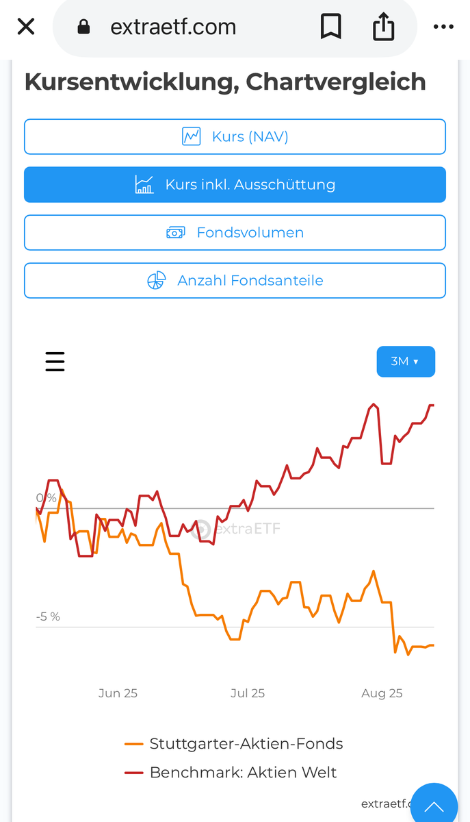Tap the scroll-to-top arrow button
This screenshot has height=822, width=470.
[x=434, y=806]
